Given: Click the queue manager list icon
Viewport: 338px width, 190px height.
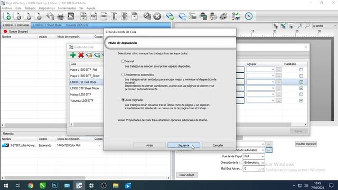Looking at the screenshot, I should coord(192,16).
